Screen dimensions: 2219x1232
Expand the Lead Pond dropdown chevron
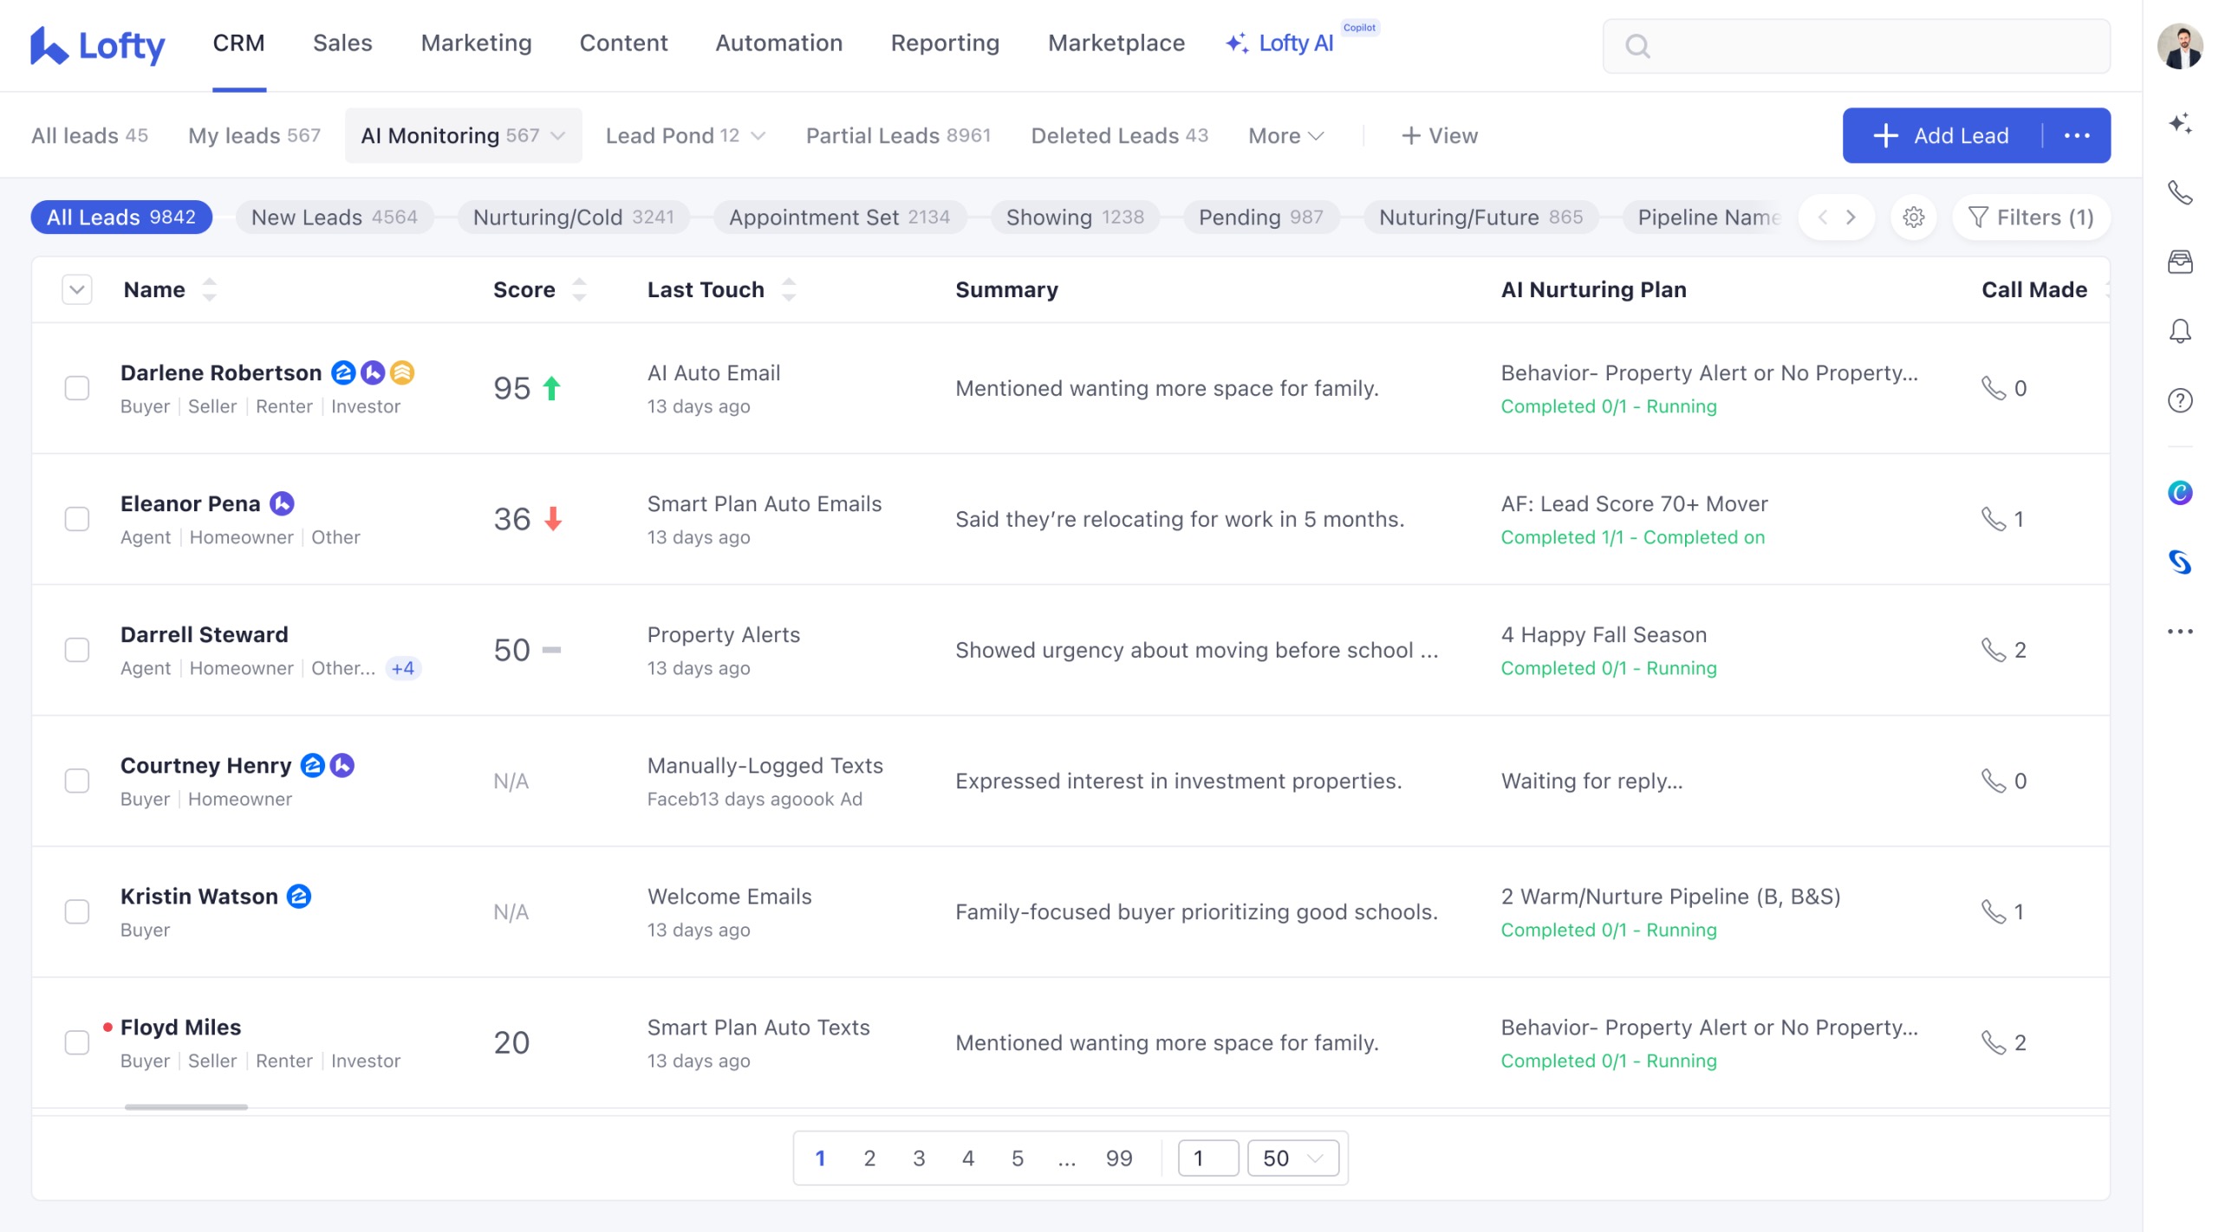pyautogui.click(x=758, y=136)
